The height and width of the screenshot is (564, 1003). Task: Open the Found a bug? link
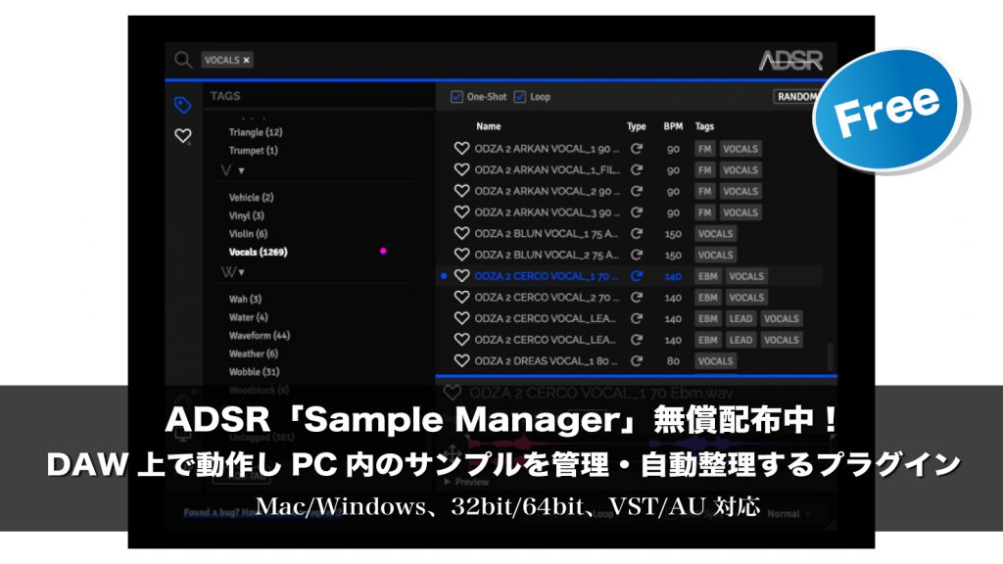pos(209,511)
